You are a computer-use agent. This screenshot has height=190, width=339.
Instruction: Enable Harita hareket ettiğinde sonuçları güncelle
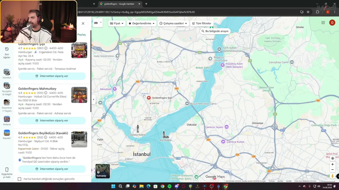19,179
